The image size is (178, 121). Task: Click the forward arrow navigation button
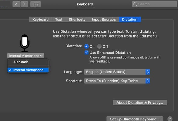(x=24, y=4)
